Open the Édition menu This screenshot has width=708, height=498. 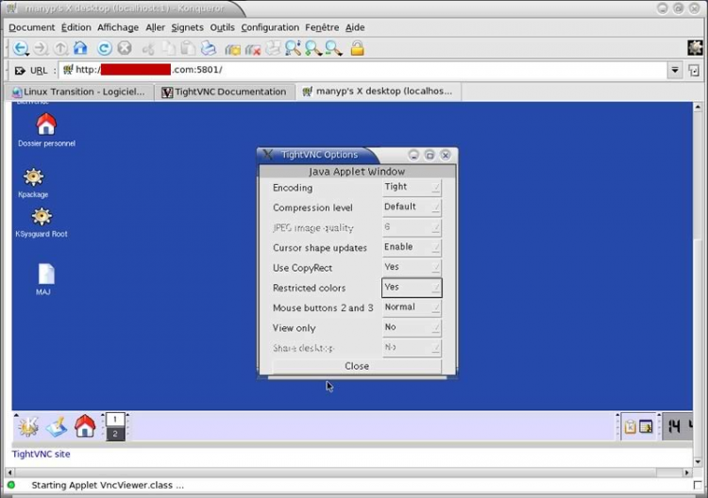(76, 27)
